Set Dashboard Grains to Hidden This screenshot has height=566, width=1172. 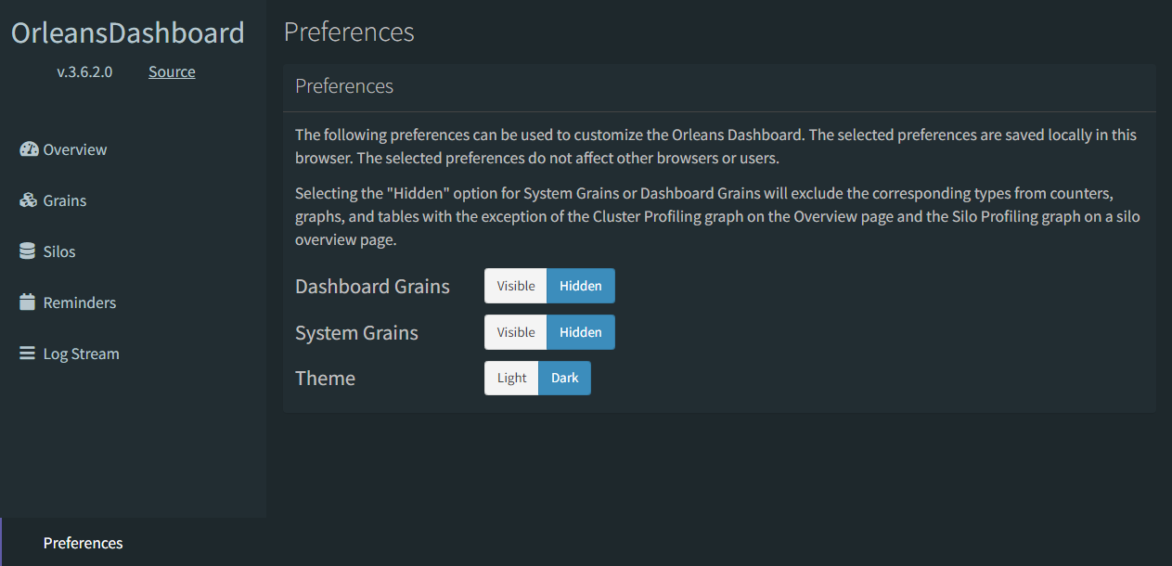[x=581, y=286]
